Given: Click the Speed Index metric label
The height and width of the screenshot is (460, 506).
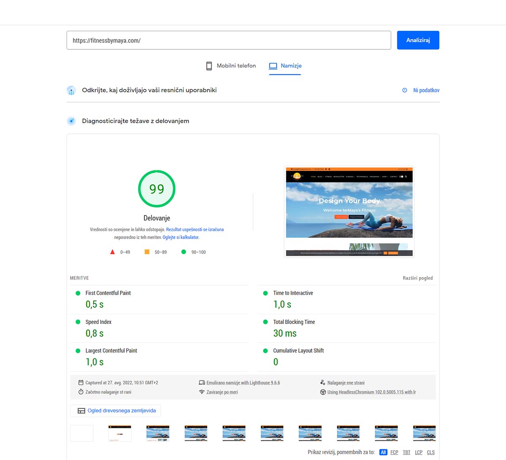Looking at the screenshot, I should click(x=98, y=322).
